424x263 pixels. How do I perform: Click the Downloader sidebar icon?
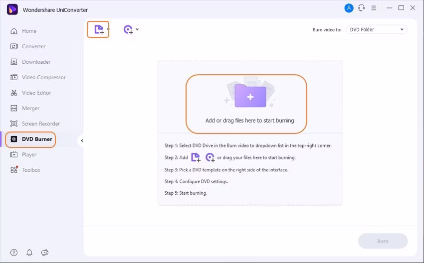[14, 62]
